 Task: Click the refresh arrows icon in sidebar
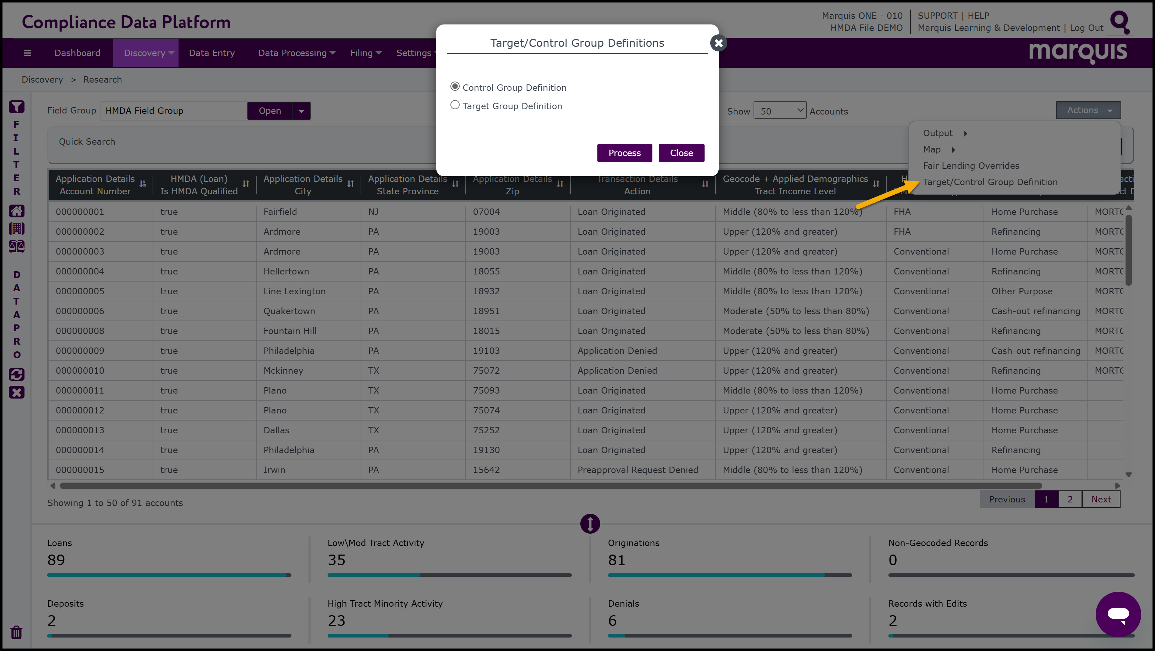point(17,374)
